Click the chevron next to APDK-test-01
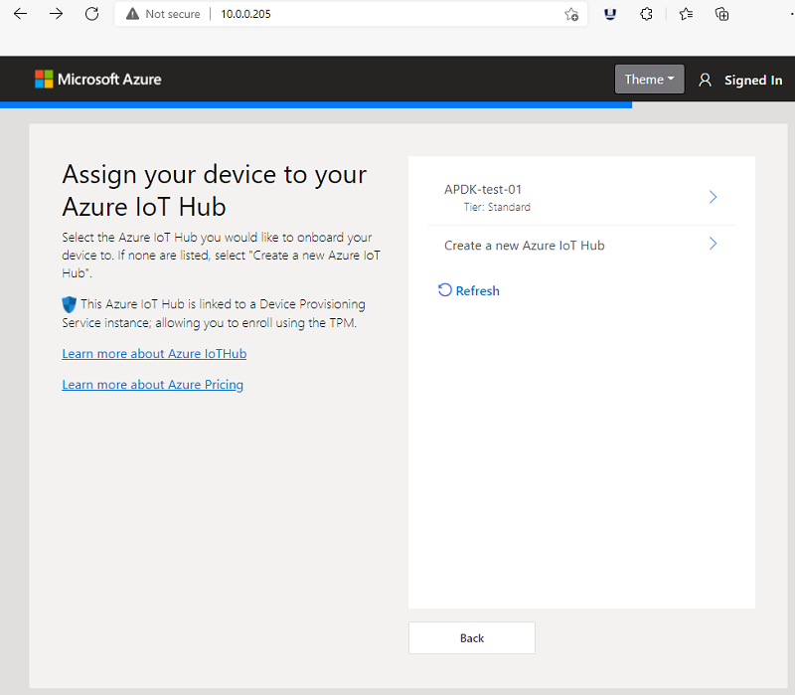This screenshot has width=795, height=695. pos(713,197)
